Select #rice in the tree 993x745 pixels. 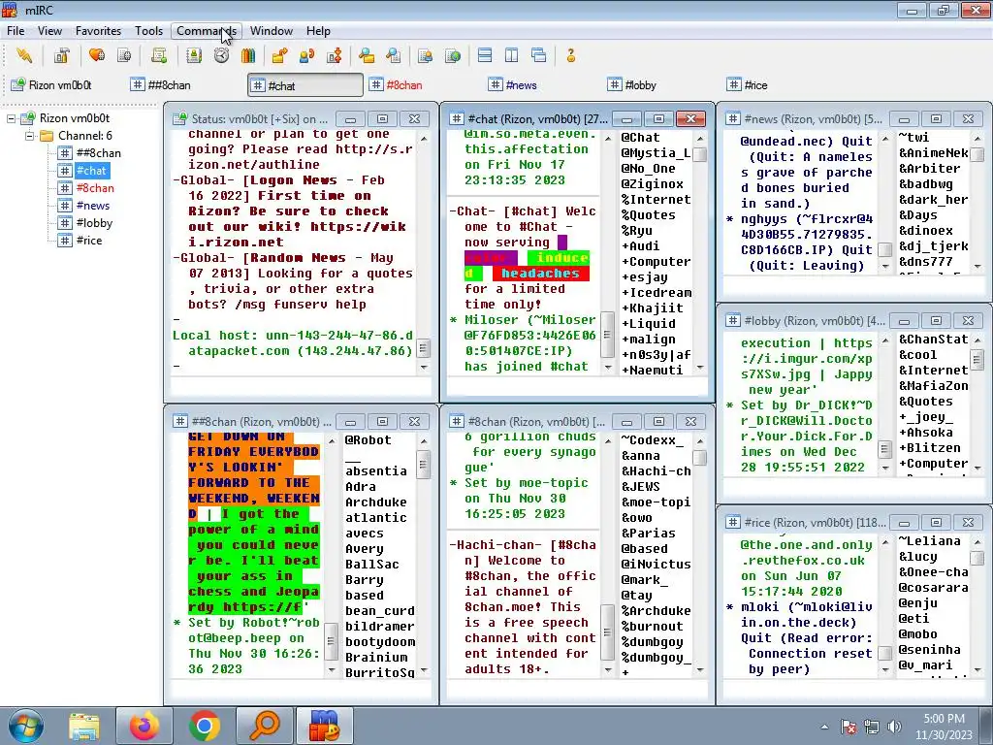tap(89, 241)
